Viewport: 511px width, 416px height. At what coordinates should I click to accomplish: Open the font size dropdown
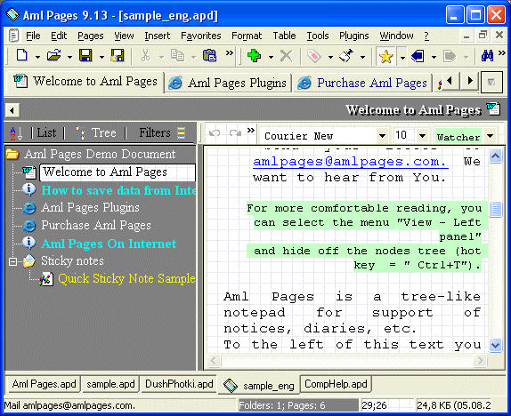pos(422,136)
